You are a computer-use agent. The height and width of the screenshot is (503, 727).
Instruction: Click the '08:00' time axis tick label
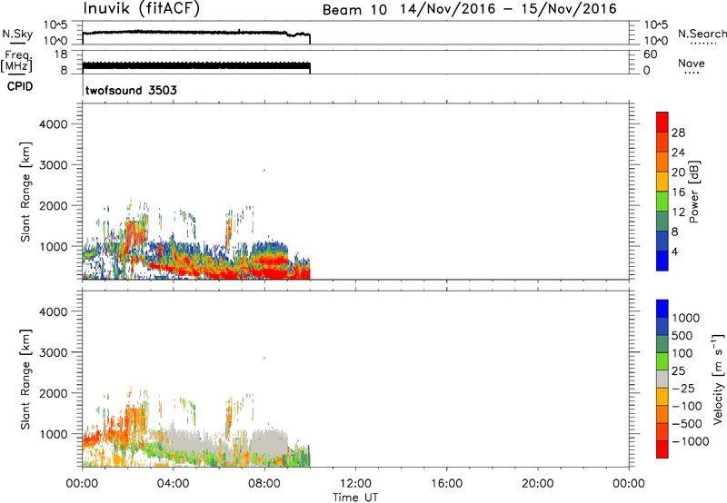264,484
